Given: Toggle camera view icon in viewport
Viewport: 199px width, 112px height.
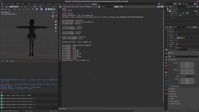Looking at the screenshot, I should [56, 28].
